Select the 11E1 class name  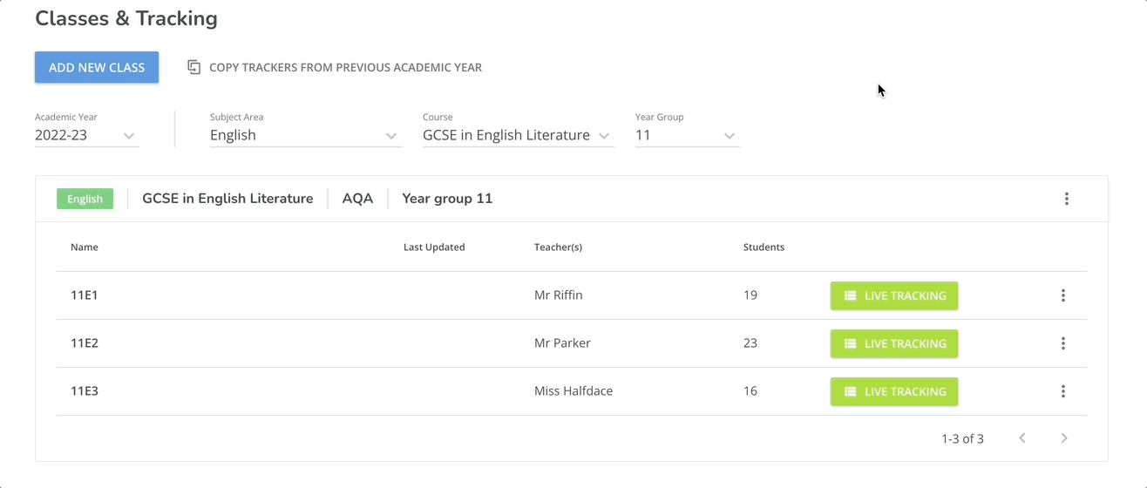(85, 295)
